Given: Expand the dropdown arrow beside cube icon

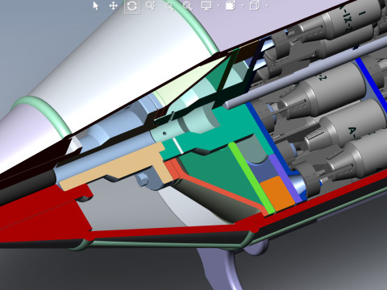Looking at the screenshot, I should (x=266, y=6).
